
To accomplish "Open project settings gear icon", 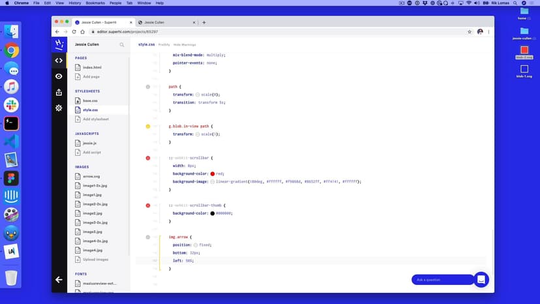I will [x=59, y=108].
